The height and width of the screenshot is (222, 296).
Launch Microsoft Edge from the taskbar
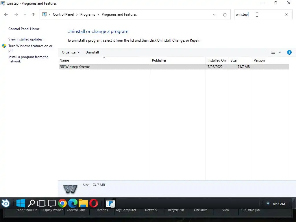[x=73, y=203]
